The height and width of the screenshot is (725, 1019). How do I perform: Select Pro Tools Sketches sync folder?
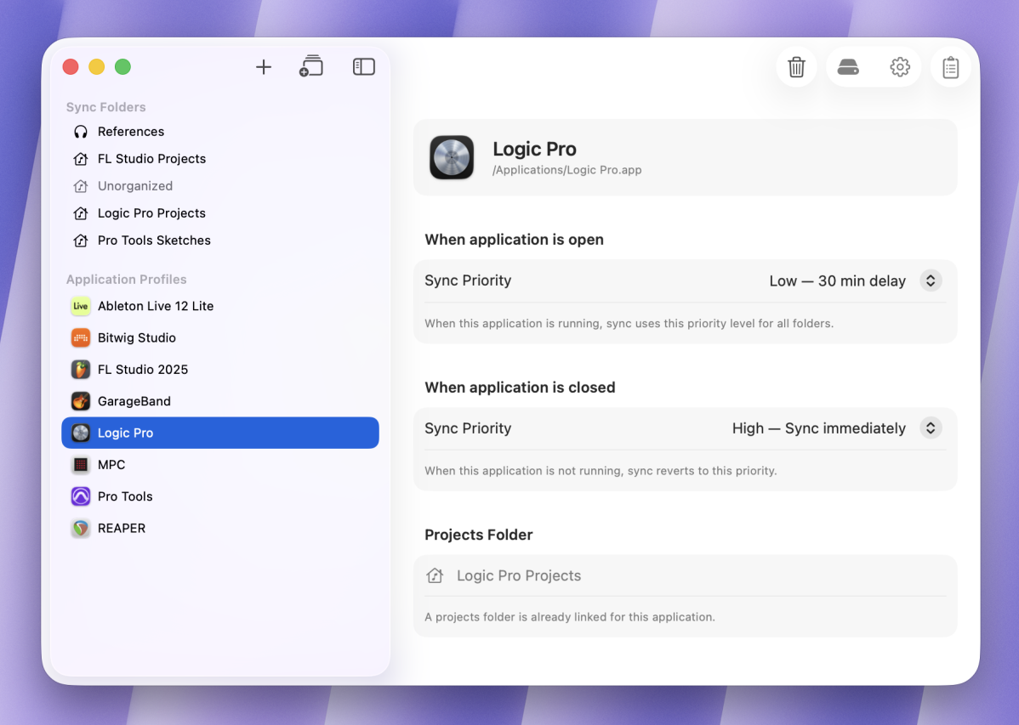point(219,241)
